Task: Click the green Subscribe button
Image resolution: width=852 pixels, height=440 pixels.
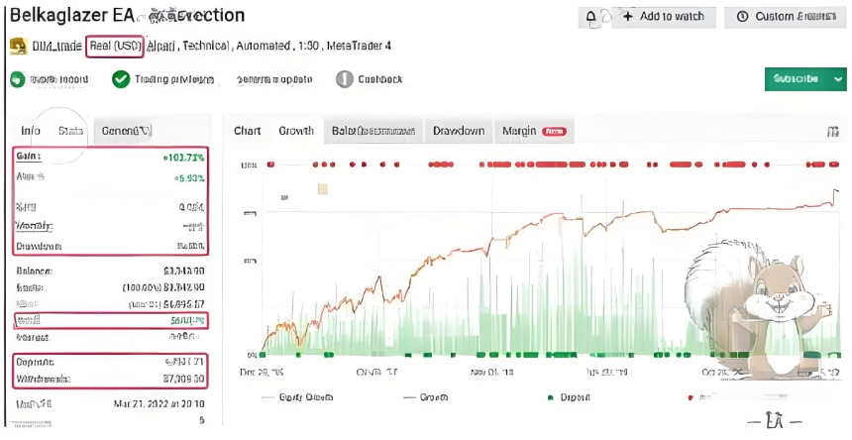Action: (x=797, y=79)
